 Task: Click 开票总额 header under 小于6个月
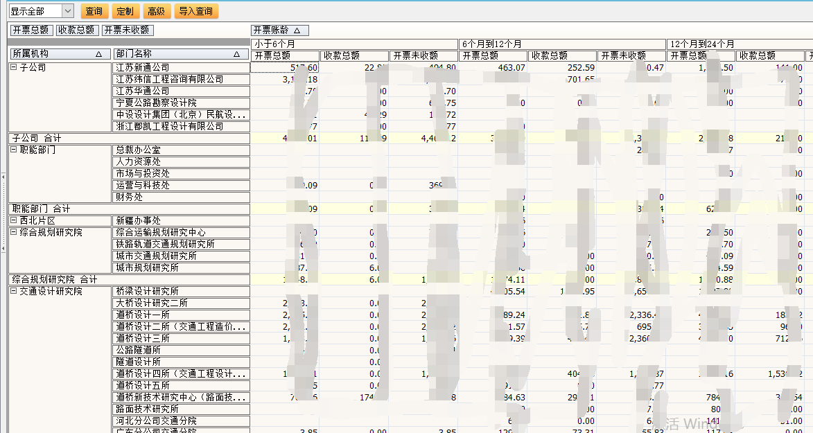point(285,55)
